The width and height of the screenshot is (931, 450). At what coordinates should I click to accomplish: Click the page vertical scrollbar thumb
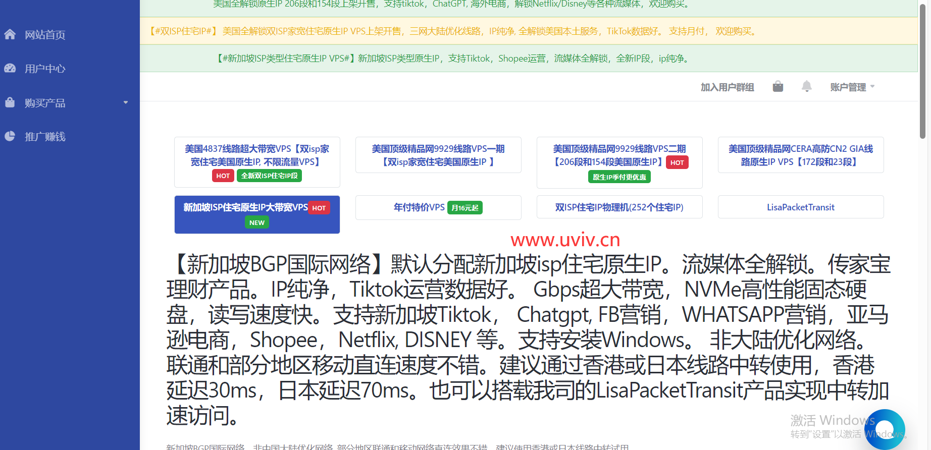(922, 71)
